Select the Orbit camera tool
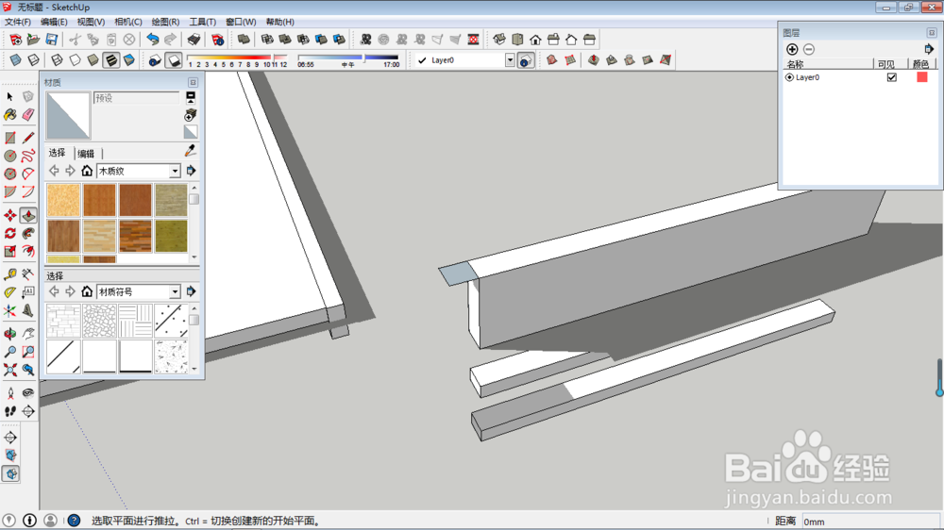This screenshot has height=530, width=944. coord(9,334)
